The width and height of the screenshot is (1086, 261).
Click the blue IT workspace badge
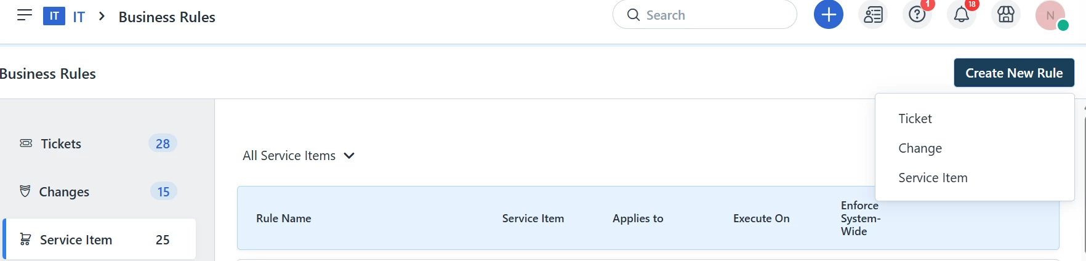54,16
